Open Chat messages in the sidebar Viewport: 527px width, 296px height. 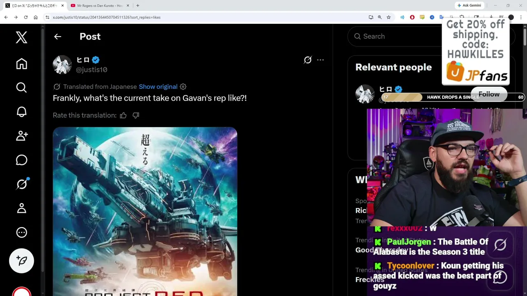21,160
